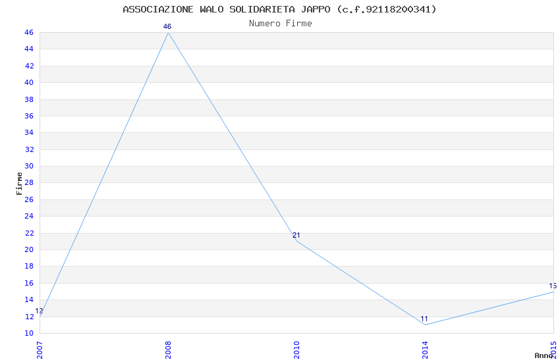The width and height of the screenshot is (560, 362).
Task: Click the y-axis value 38
Action: click(x=29, y=99)
